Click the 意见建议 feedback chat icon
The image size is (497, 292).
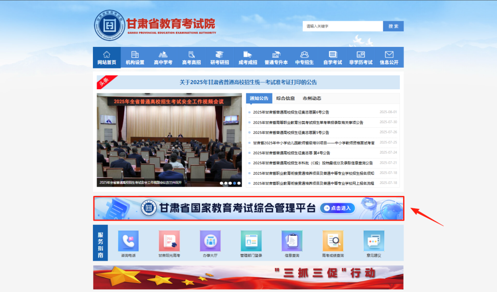pyautogui.click(x=374, y=241)
